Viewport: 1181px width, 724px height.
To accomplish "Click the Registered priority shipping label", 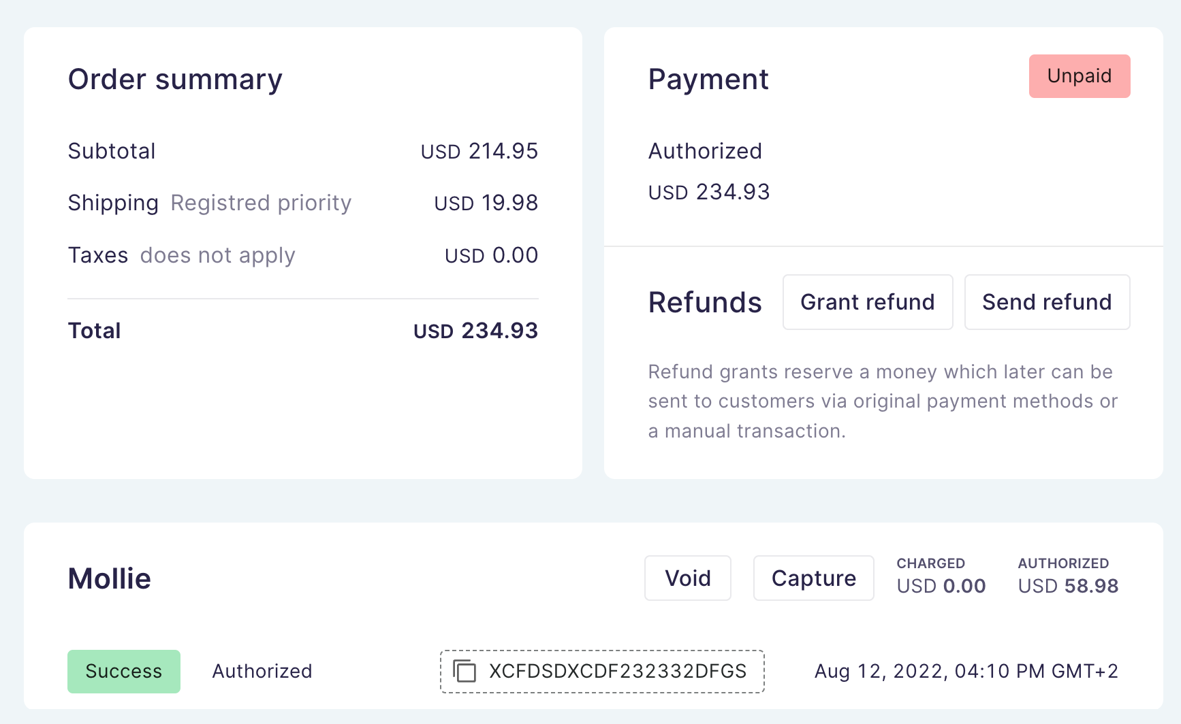I will 261,202.
